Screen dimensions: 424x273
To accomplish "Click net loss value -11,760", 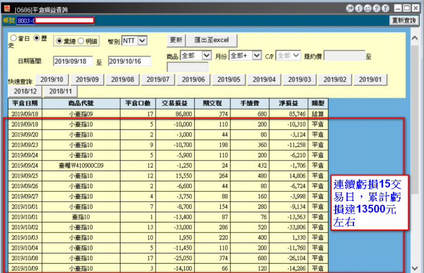I will tap(296, 248).
